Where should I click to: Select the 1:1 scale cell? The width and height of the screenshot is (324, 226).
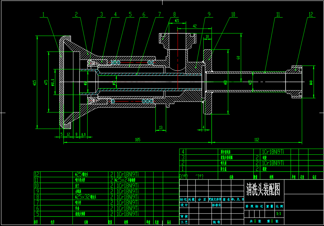(x=279, y=213)
